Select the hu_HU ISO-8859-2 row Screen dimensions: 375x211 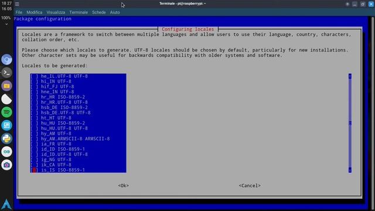click(78, 123)
